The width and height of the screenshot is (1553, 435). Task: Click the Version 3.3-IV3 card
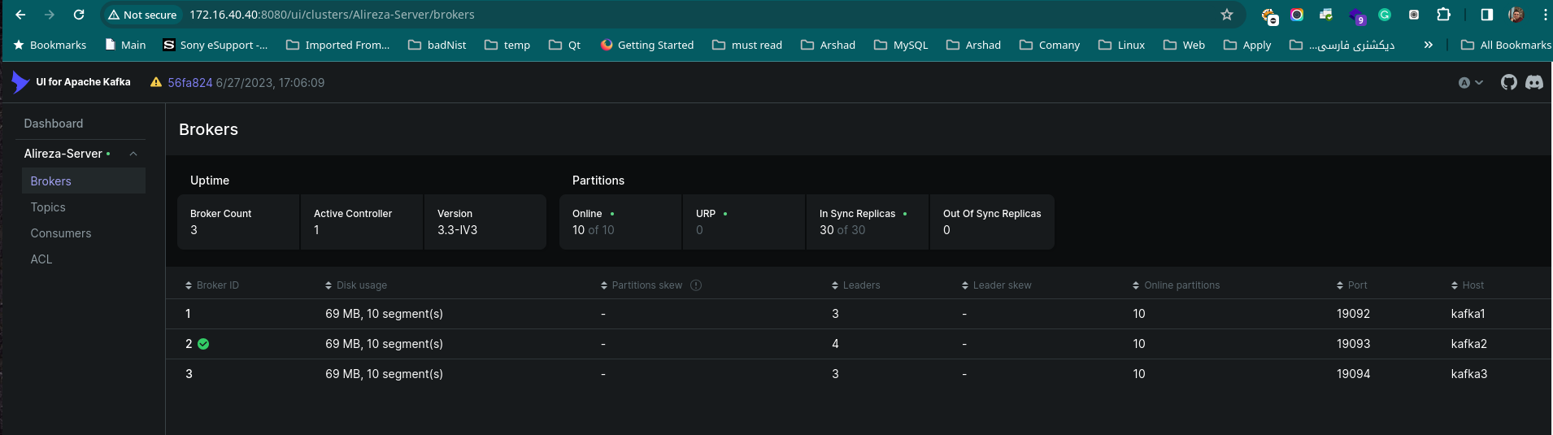(x=485, y=222)
